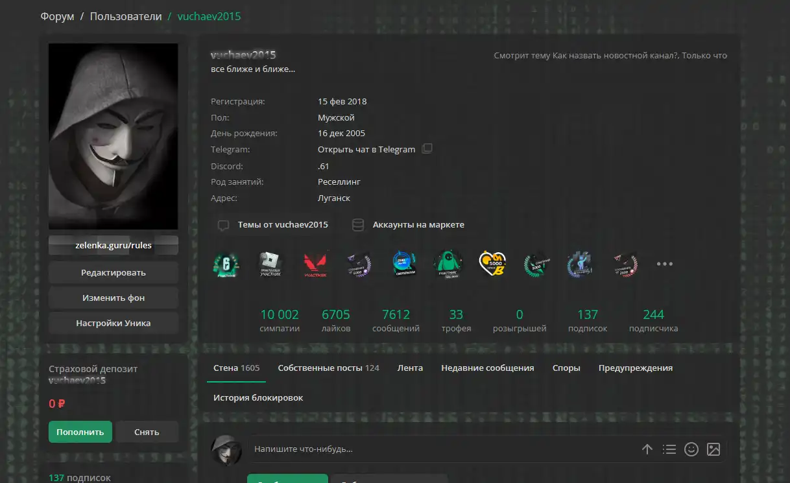This screenshot has width=790, height=483.
Task: Open the Пользователи breadcrumb link
Action: 126,16
